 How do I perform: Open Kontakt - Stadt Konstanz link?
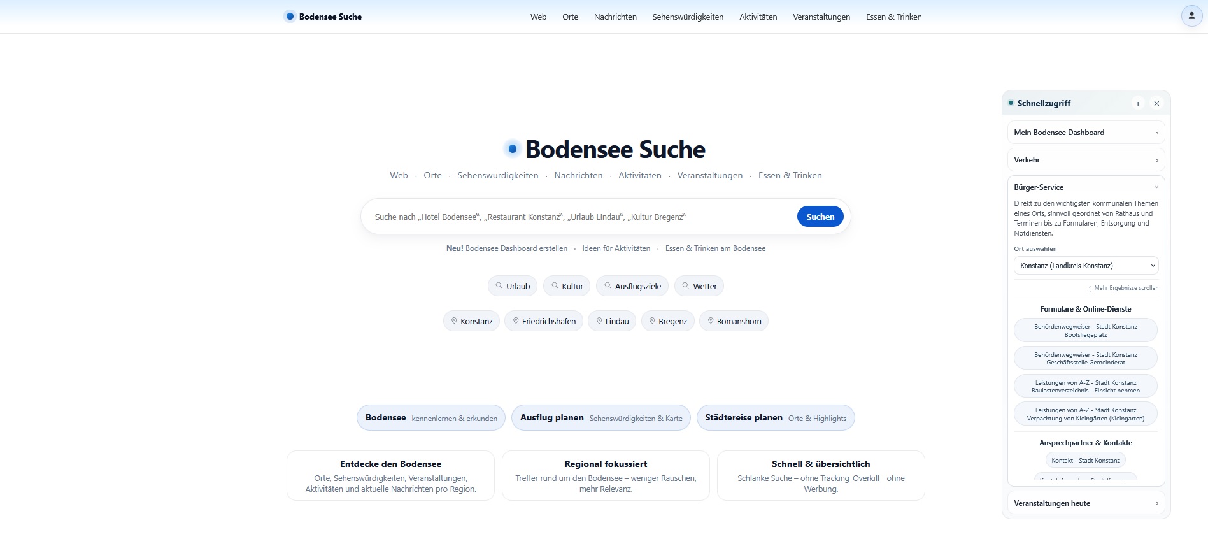tap(1086, 460)
